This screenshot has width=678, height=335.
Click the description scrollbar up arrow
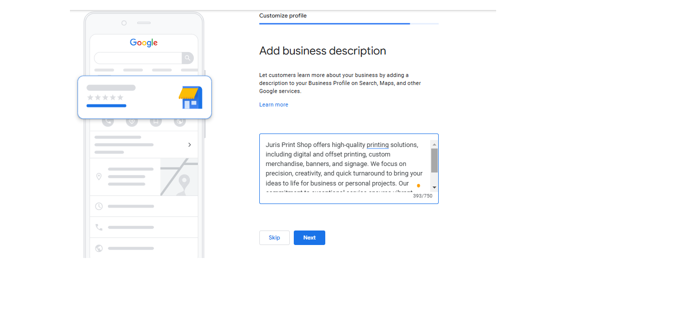point(434,144)
